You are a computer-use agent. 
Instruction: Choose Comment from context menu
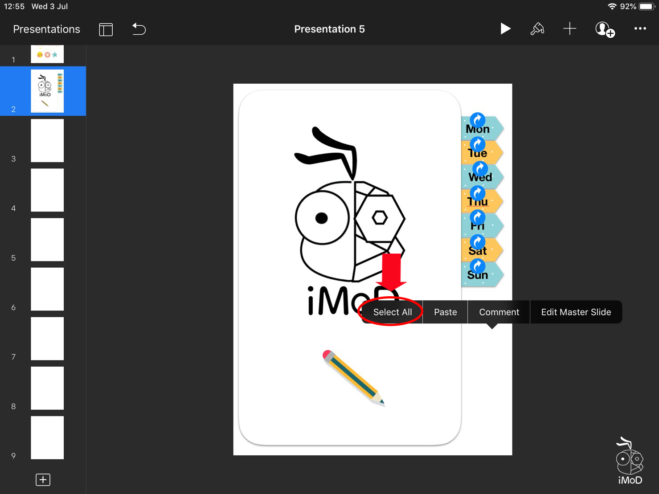coord(499,312)
